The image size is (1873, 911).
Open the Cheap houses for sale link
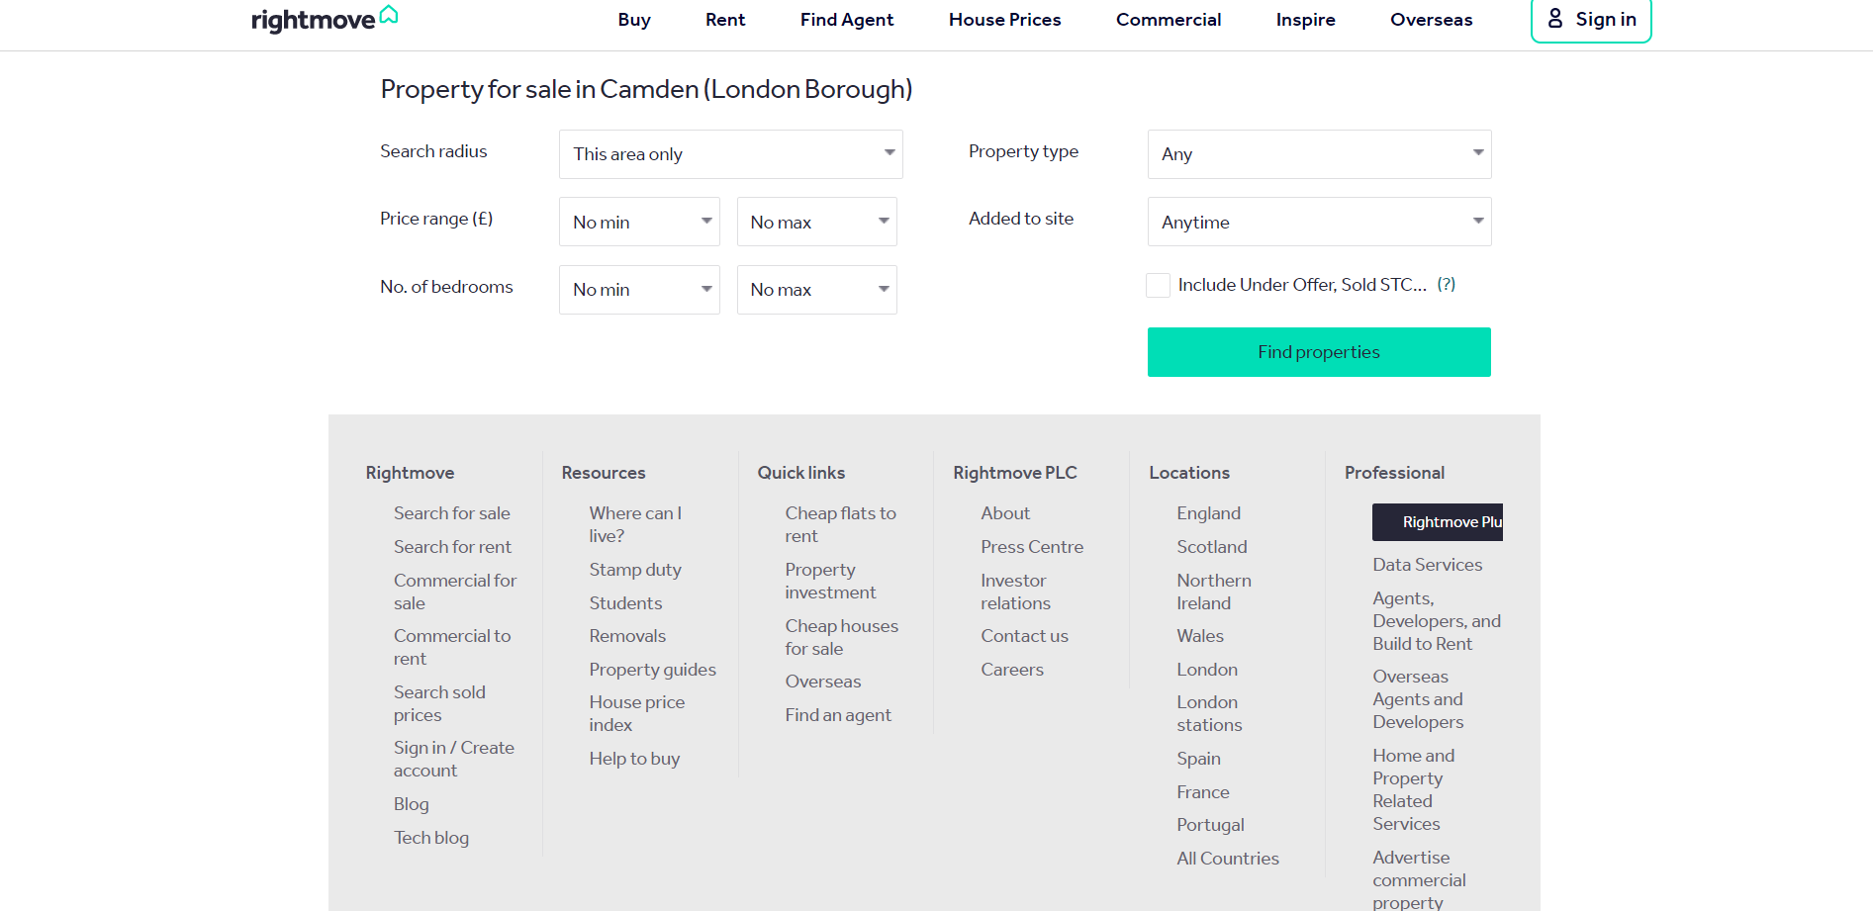click(x=842, y=637)
